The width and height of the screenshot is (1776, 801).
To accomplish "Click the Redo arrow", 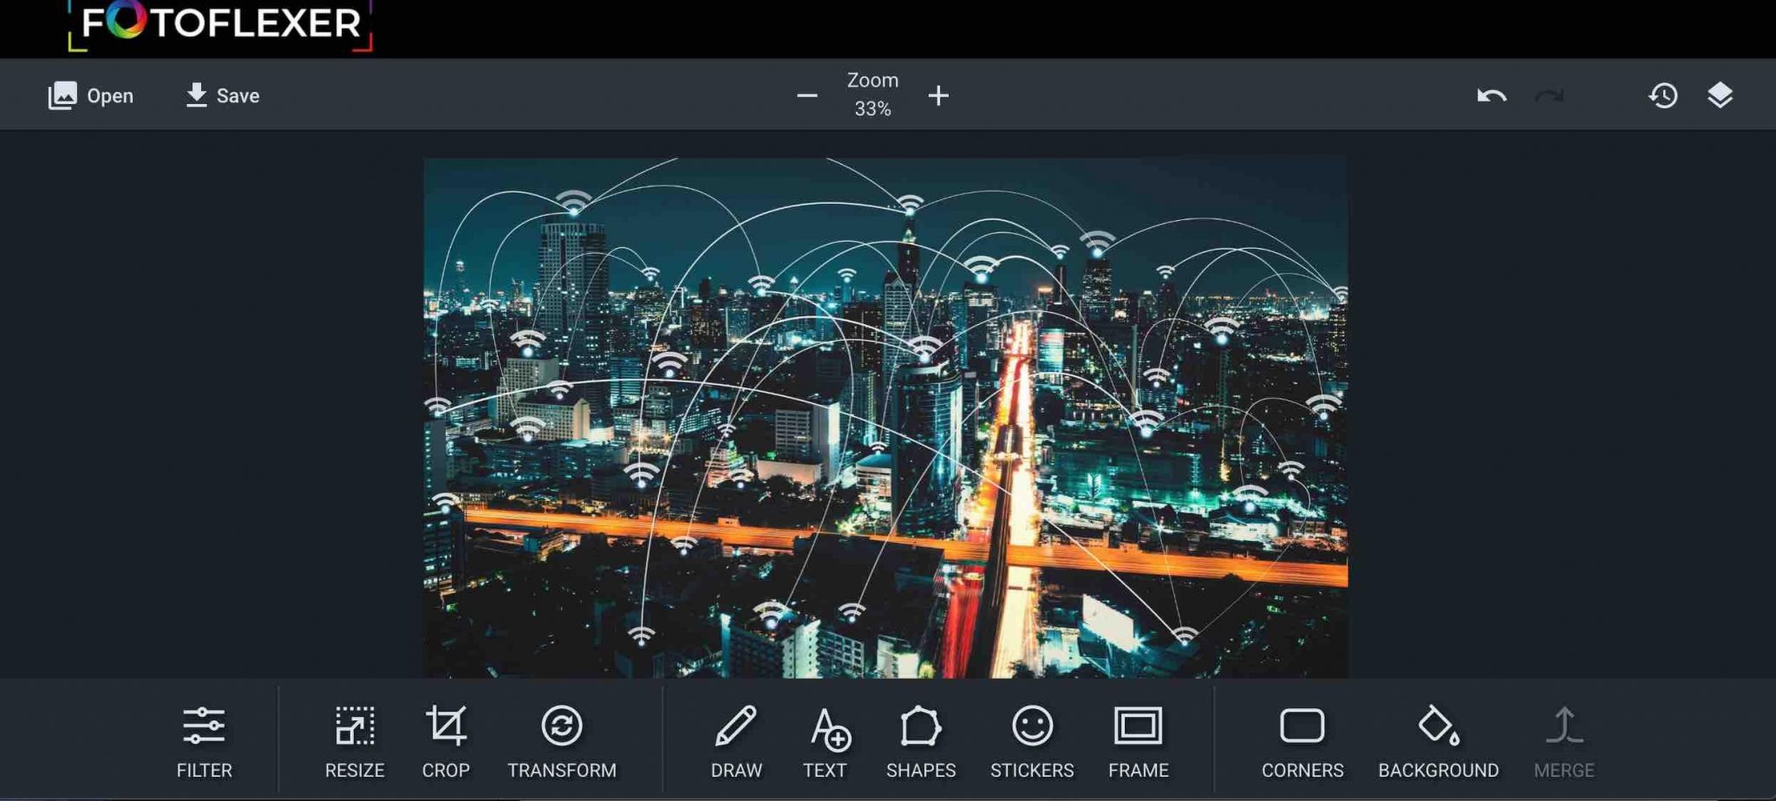I will (1550, 96).
